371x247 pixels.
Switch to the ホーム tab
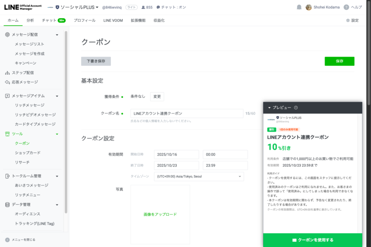[x=13, y=20]
